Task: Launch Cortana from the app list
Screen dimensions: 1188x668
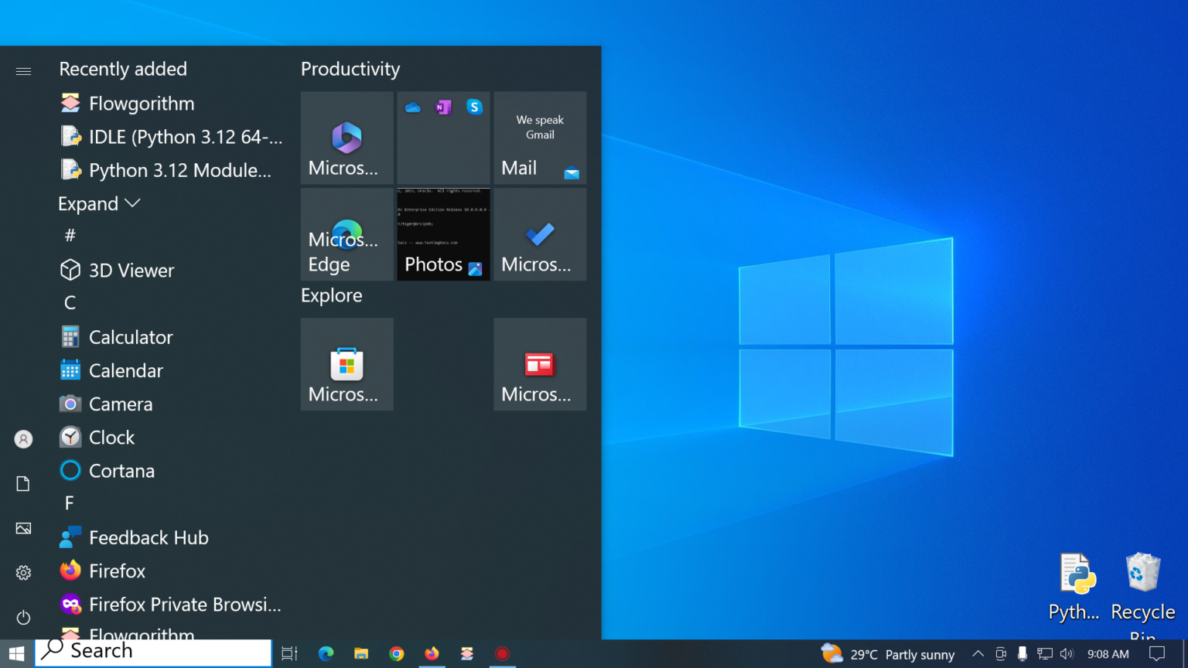Action: click(x=121, y=470)
